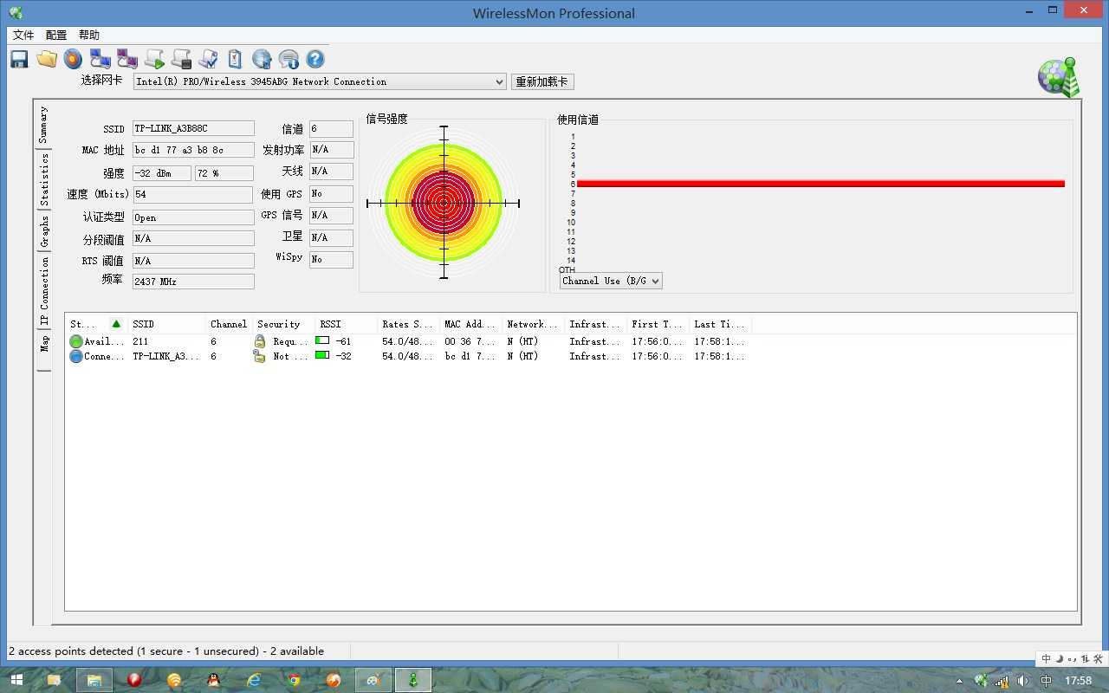
Task: Click the MAC address field bc d1 77
Action: click(x=193, y=150)
